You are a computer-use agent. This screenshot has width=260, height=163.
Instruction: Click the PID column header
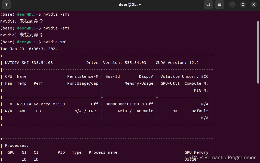[61, 152]
